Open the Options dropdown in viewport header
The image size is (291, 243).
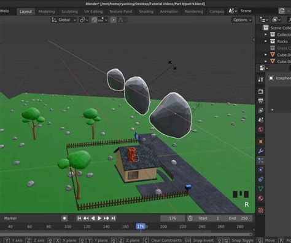tap(242, 20)
